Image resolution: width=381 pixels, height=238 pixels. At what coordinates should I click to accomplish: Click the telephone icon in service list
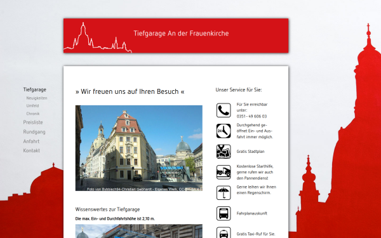224,110
